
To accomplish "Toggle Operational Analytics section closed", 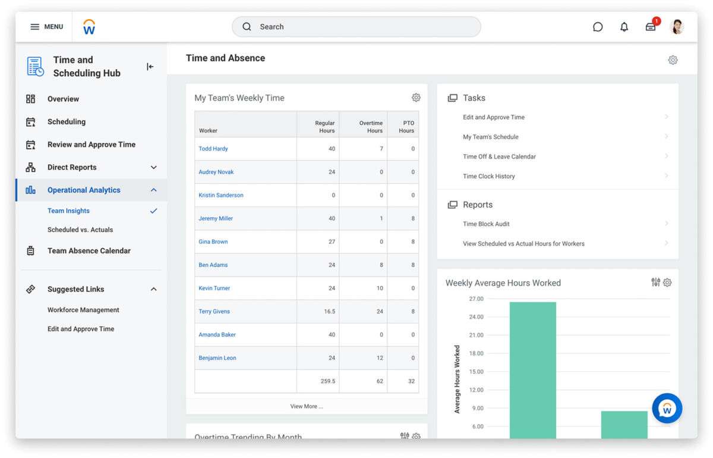I will click(153, 190).
